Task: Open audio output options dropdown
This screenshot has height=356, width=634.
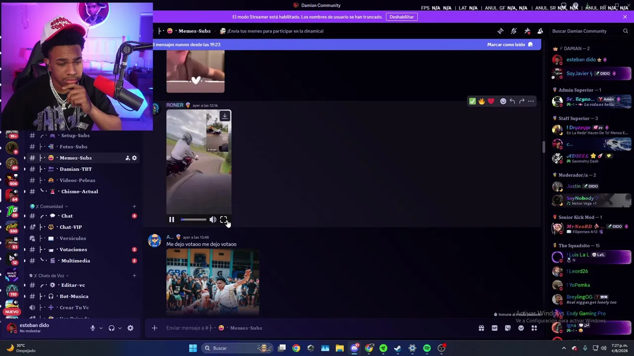Action: (119, 328)
